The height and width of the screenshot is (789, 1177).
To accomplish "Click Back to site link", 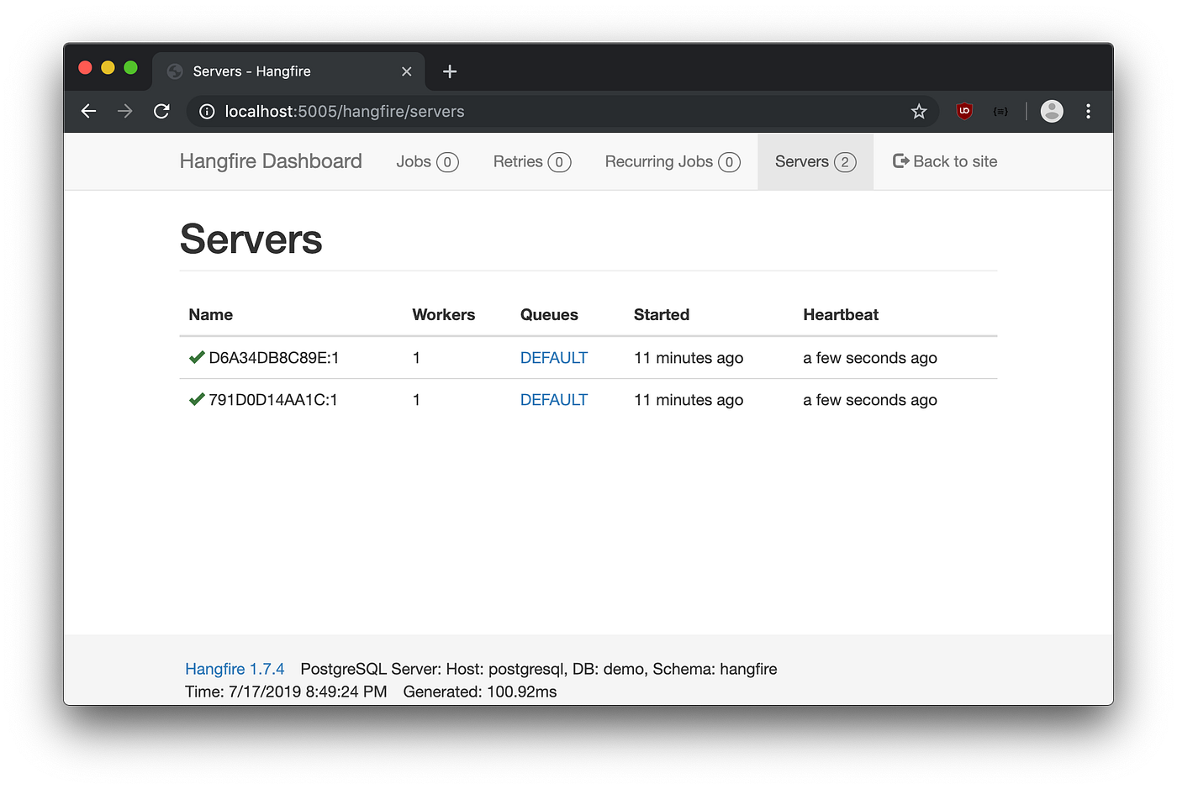I will click(945, 161).
